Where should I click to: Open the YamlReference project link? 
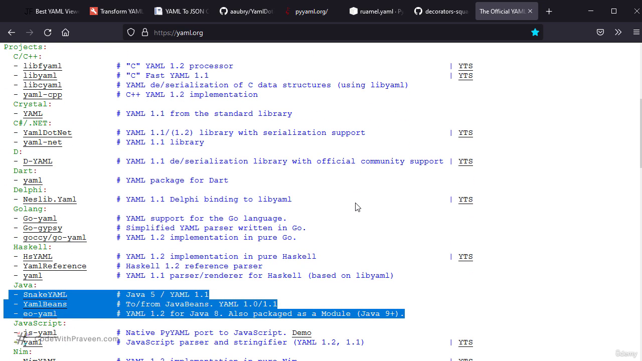click(x=55, y=266)
